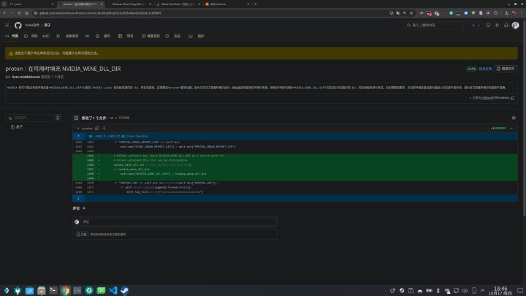Collapse the proton file diff chevron
The width and height of the screenshot is (526, 296).
(x=80, y=126)
